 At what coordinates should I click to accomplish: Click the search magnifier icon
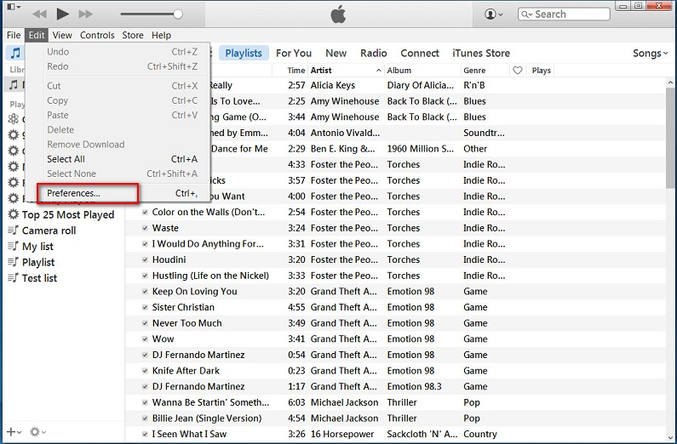click(526, 14)
